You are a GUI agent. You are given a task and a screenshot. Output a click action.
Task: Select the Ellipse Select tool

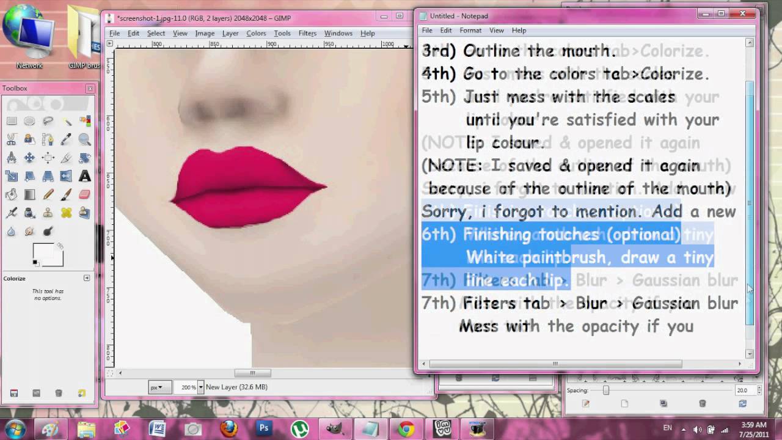[30, 121]
